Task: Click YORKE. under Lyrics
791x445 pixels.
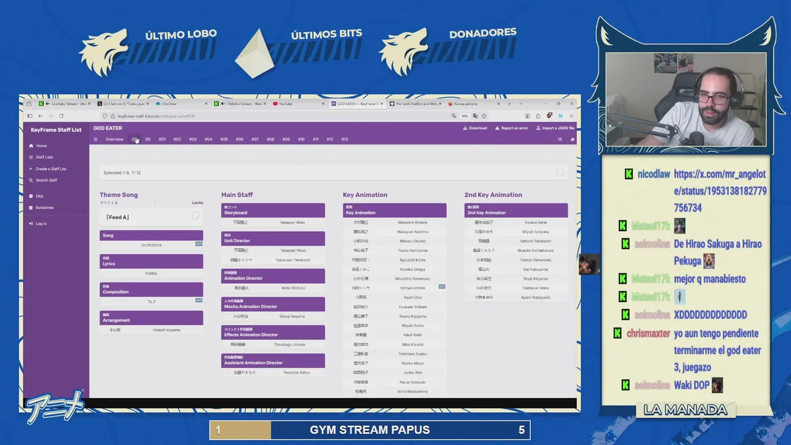Action: 151,273
